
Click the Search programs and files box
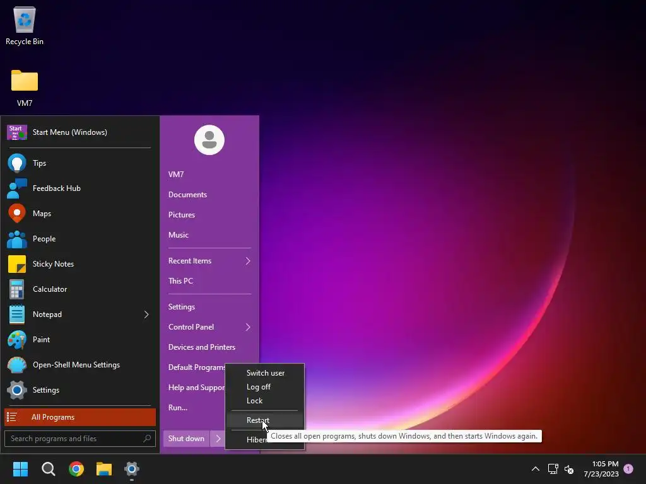(80, 439)
